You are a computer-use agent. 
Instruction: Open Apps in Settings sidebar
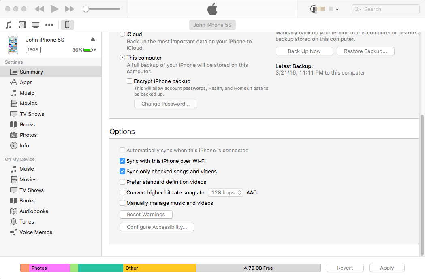51,82
